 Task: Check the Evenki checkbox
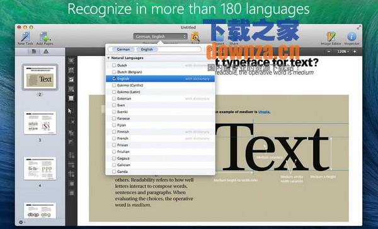114,112
